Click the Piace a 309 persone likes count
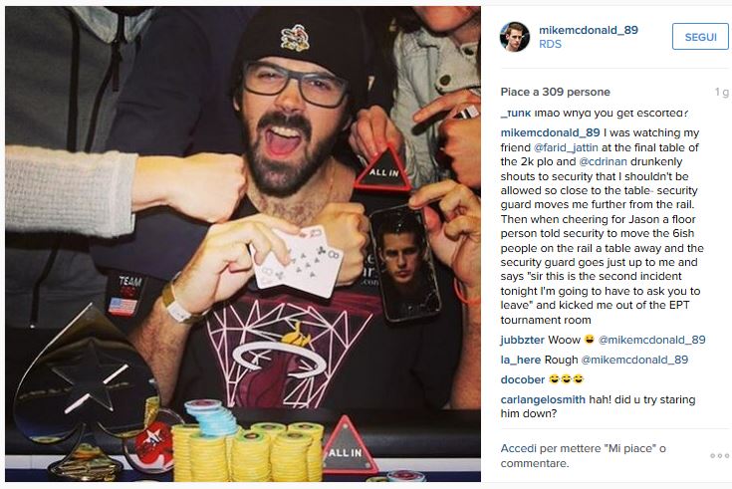 [x=555, y=92]
